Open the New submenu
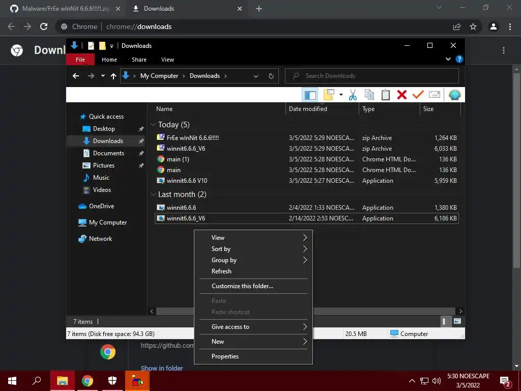Viewport: 521px width, 391px height. [253, 342]
